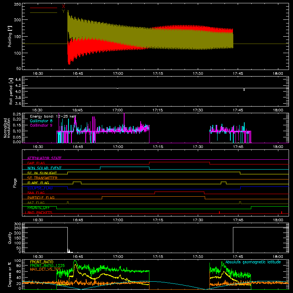This screenshot has height=293, width=293.
Task: Click the green FRONT_RATIO_1225 legend entry
Action: (48, 266)
